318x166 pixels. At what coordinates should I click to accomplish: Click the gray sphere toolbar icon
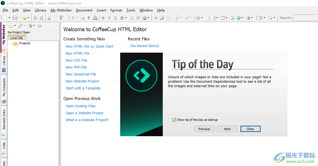(162, 18)
